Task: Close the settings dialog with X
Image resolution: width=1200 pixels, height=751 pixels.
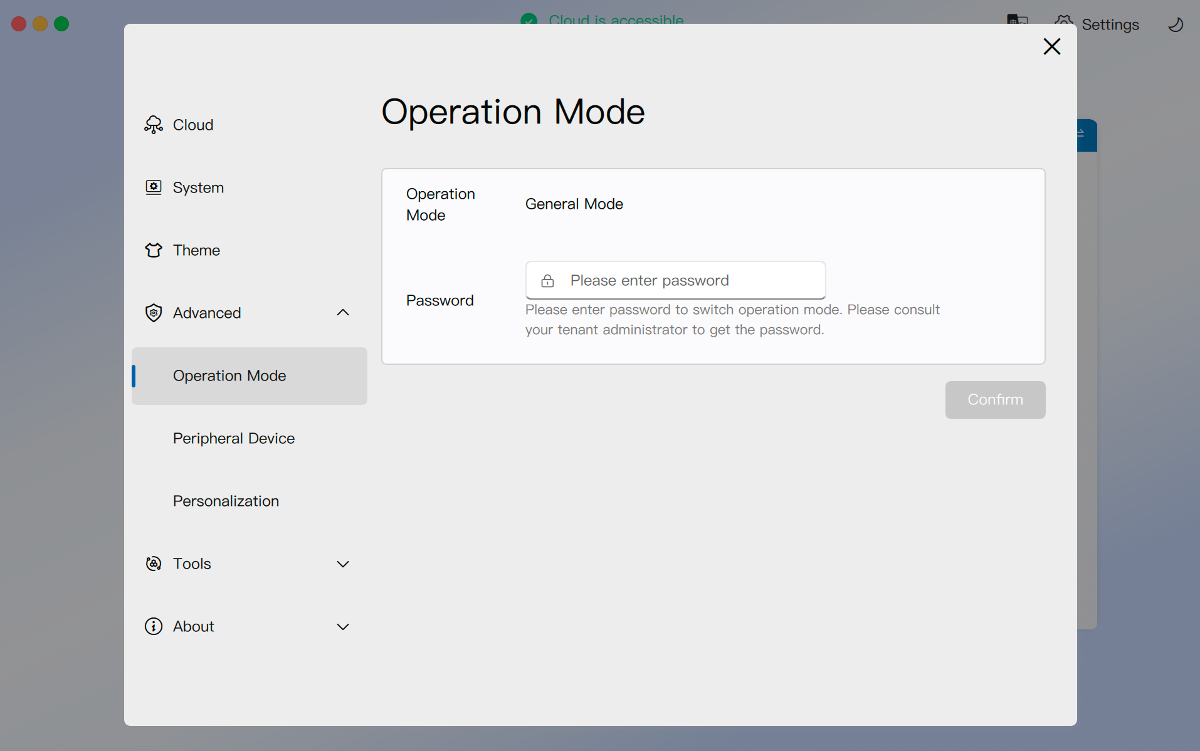Action: pyautogui.click(x=1051, y=46)
